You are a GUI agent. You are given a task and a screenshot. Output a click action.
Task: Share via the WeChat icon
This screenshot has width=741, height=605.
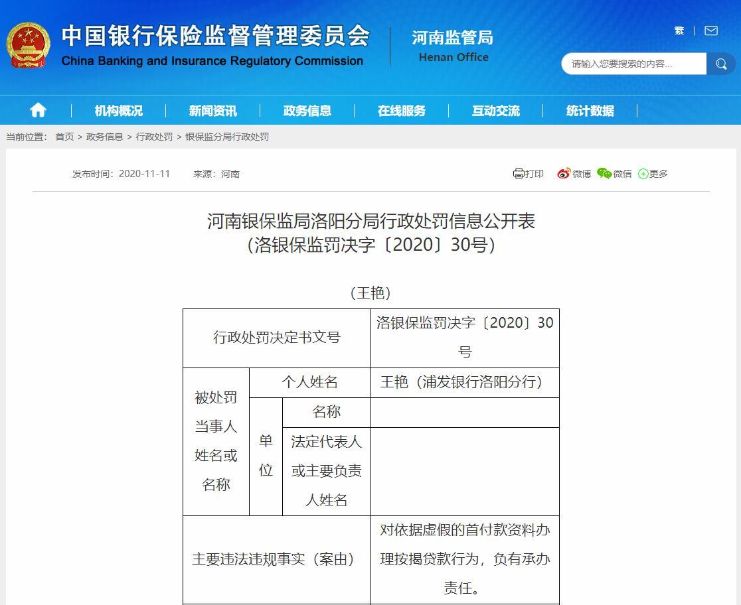604,174
